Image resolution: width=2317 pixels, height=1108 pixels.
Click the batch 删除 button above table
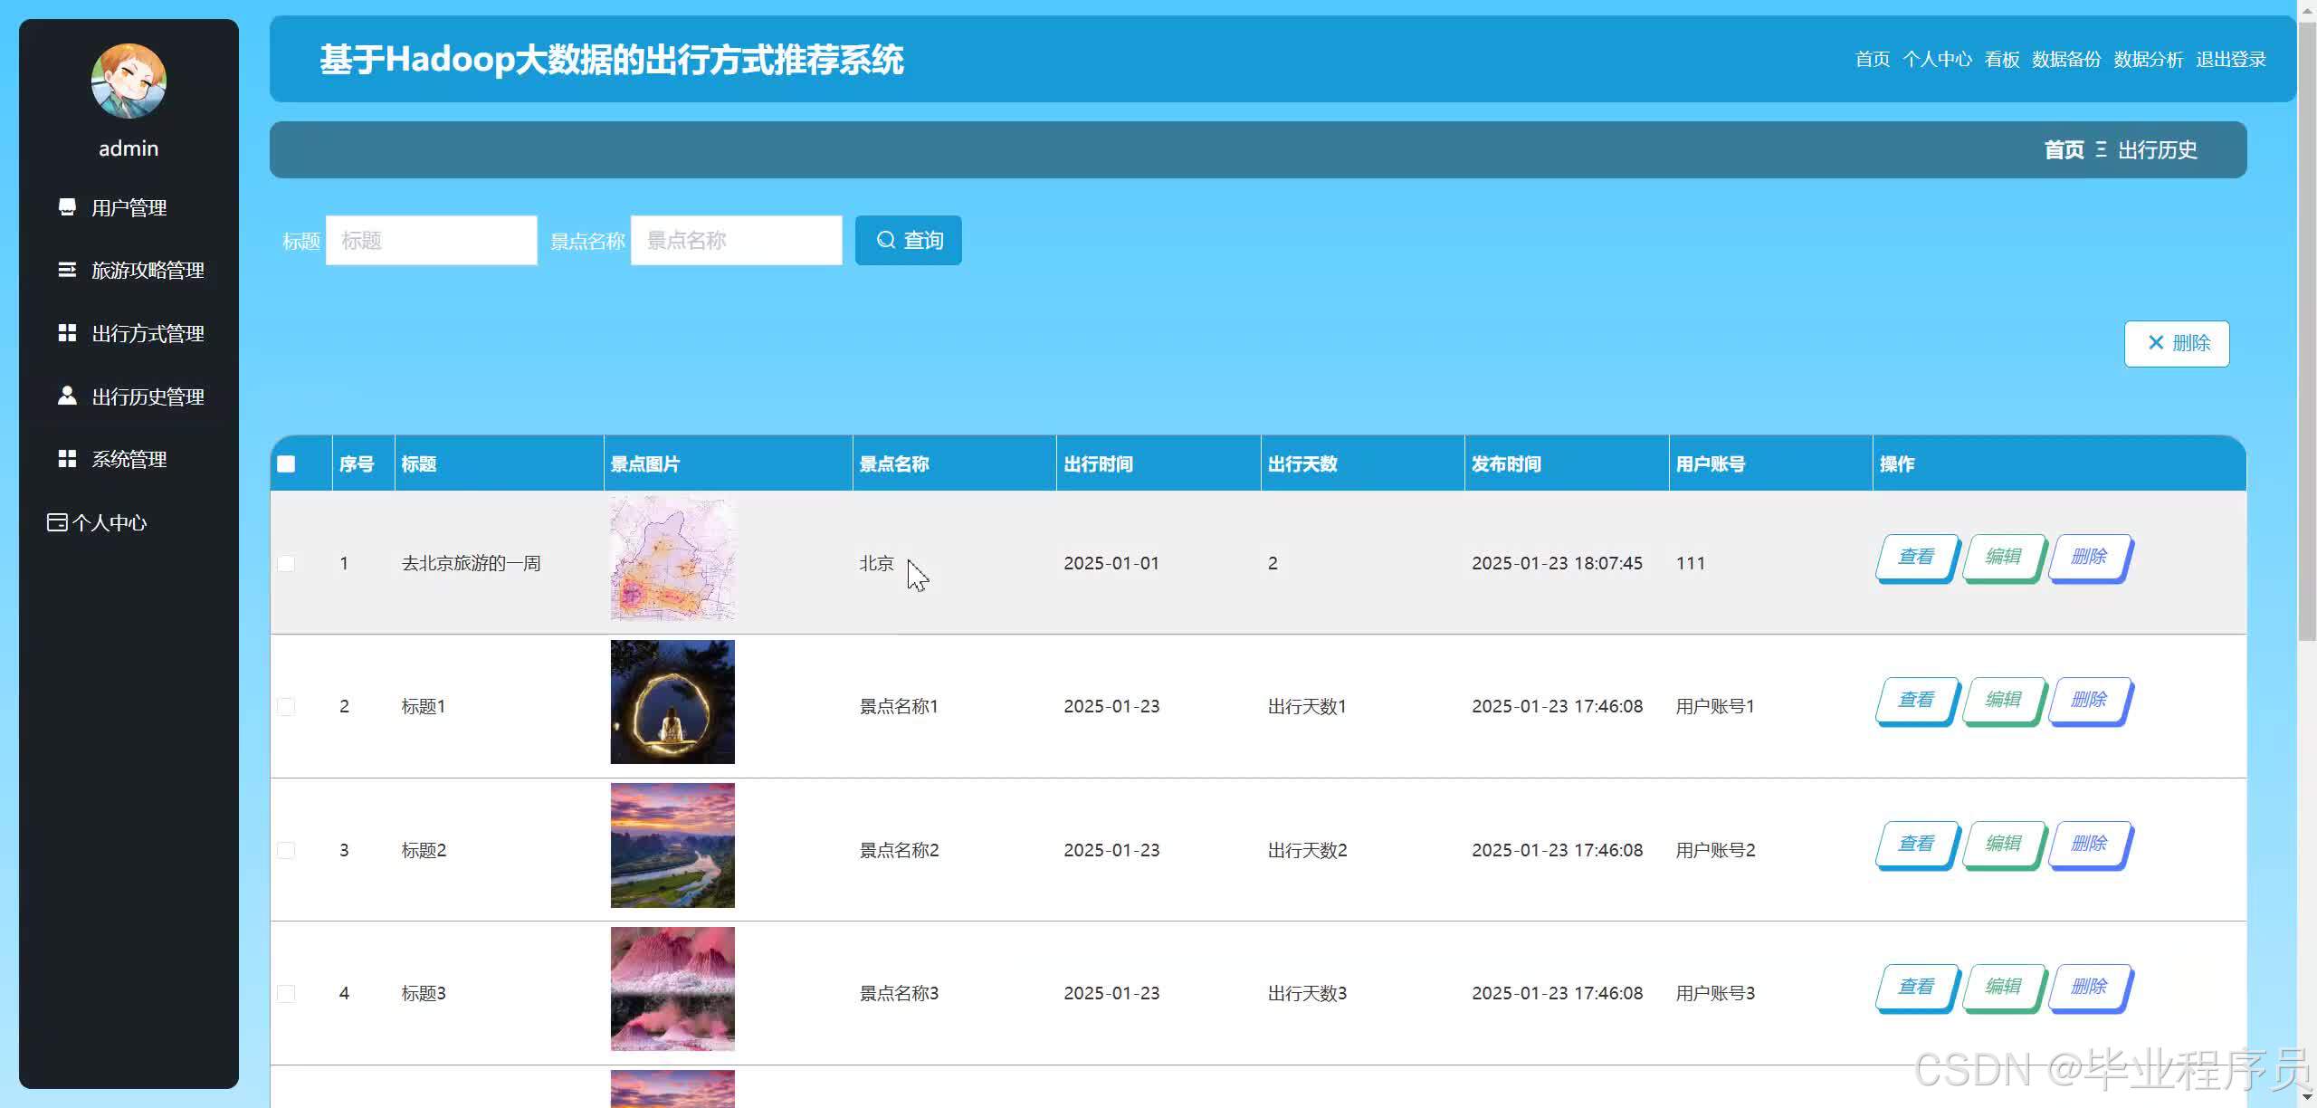pyautogui.click(x=2177, y=343)
